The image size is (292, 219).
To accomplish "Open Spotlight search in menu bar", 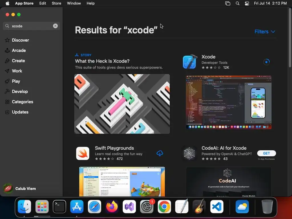I will click(238, 3).
